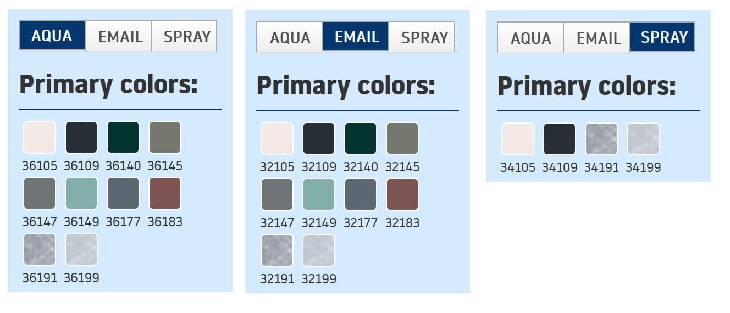This screenshot has width=730, height=313.
Task: Choose the dark navy swatch 32109
Action: tap(319, 138)
